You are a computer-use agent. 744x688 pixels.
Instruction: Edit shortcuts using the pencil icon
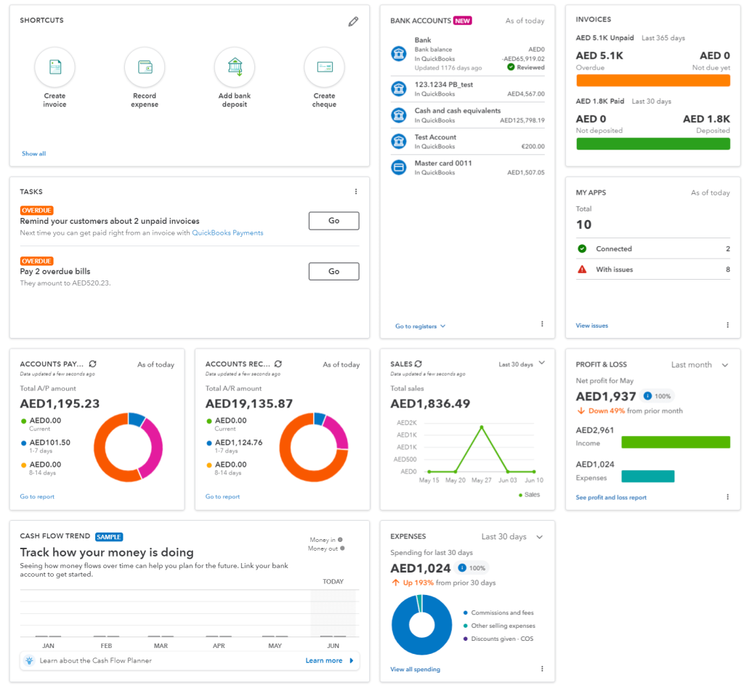pyautogui.click(x=353, y=22)
